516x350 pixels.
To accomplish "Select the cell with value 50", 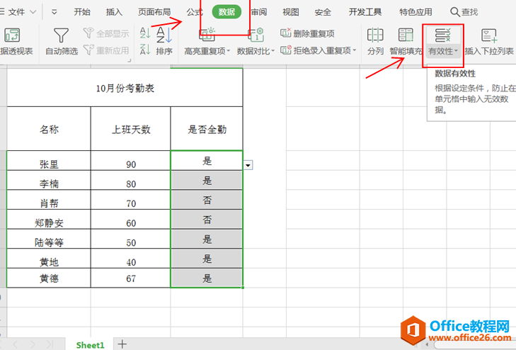I will (x=131, y=239).
